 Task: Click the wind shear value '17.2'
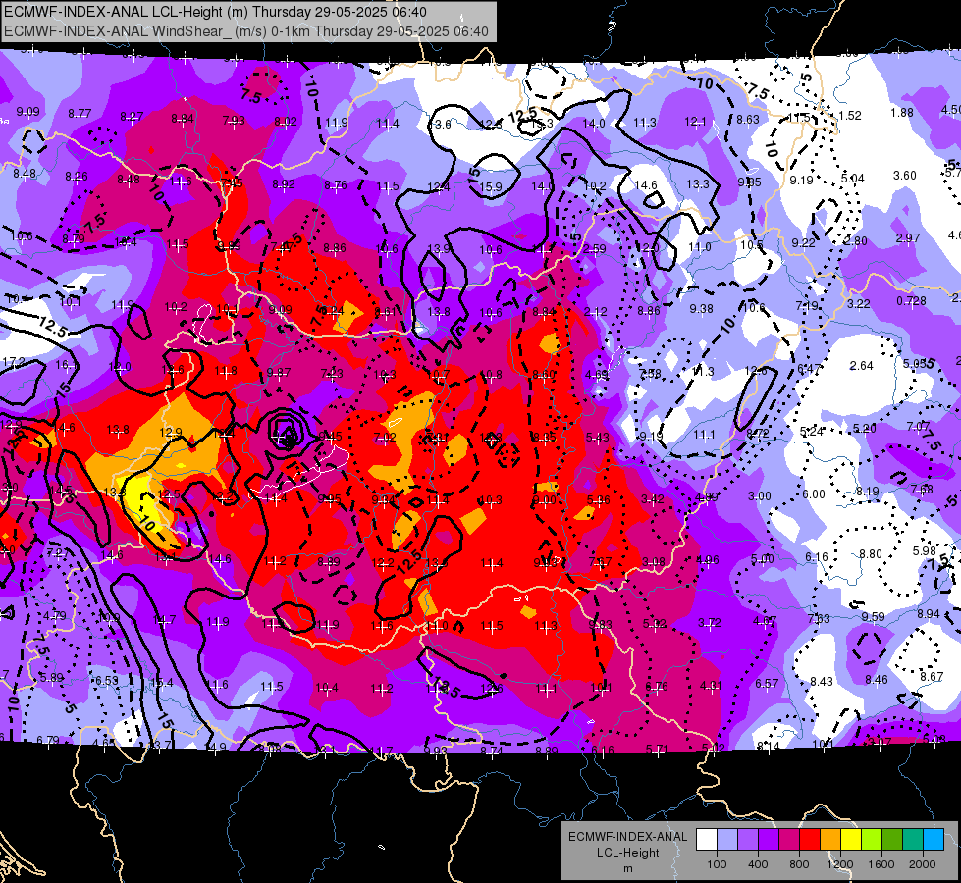pos(14,362)
